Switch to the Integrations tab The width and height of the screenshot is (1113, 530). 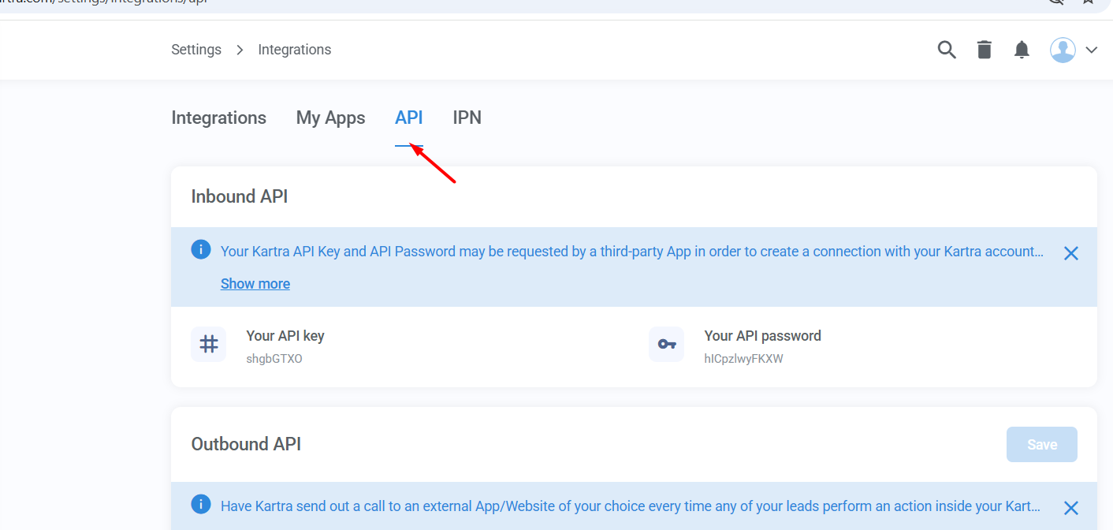point(219,118)
